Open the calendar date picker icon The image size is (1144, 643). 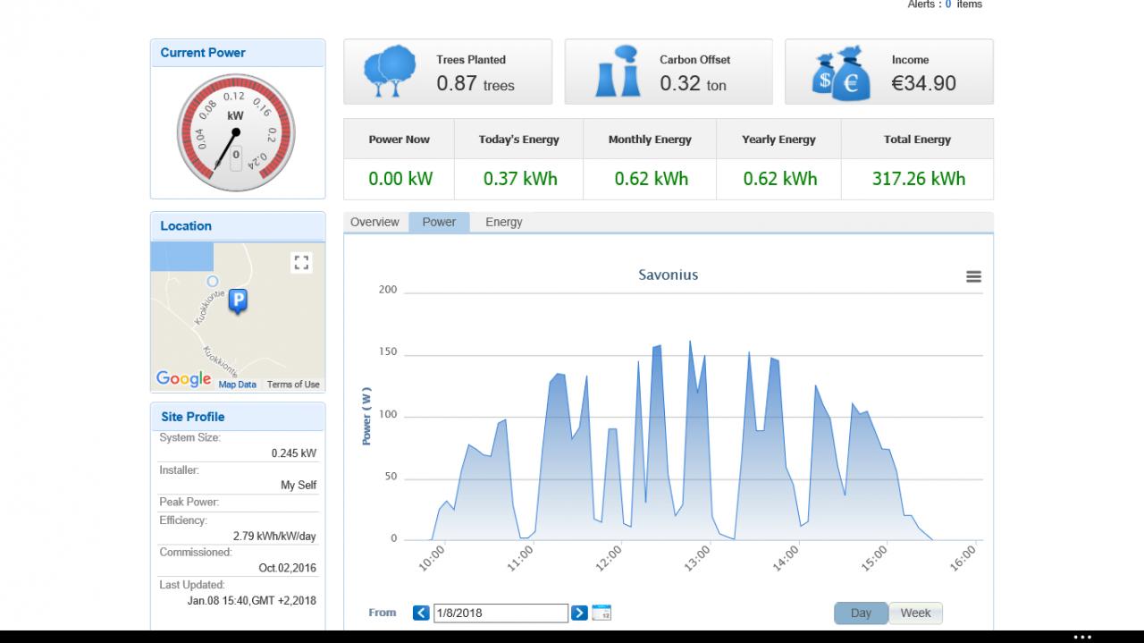click(601, 613)
